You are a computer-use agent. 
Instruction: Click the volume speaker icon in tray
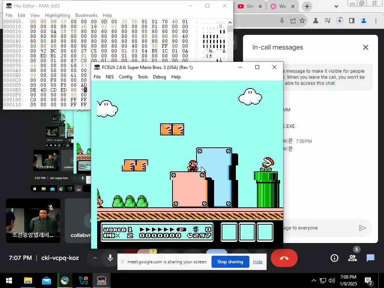click(332, 280)
